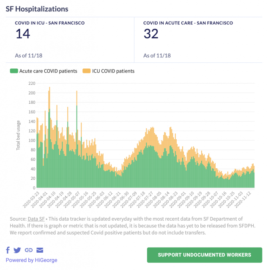268x270 pixels.
Task: Toggle the ICU COVID patients legend label
Action: click(112, 71)
